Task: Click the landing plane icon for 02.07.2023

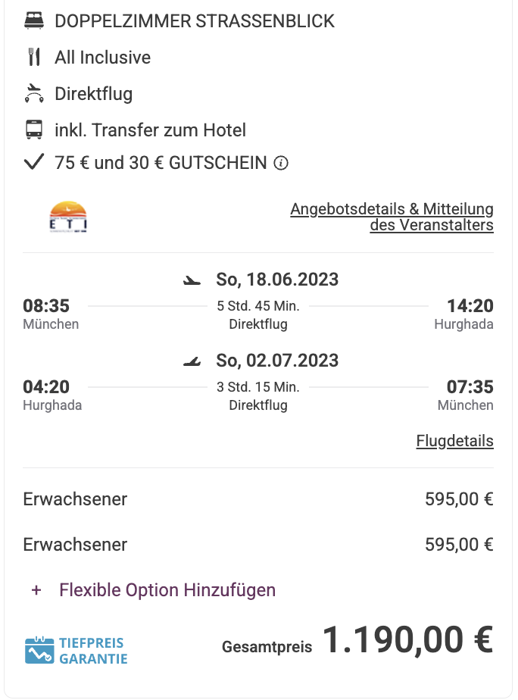Action: pos(192,361)
